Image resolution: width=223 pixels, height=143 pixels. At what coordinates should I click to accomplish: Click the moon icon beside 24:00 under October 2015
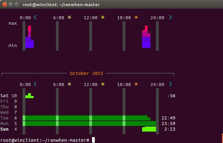click(170, 84)
